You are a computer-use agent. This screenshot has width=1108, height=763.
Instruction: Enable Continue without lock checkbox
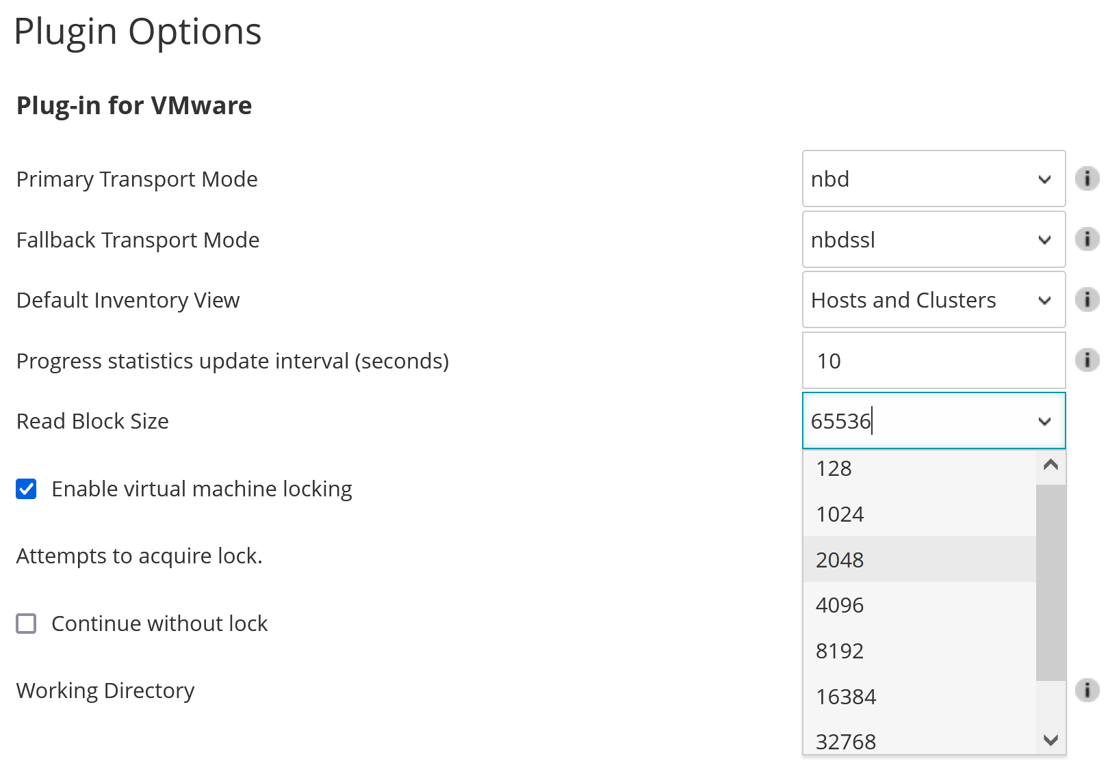click(26, 624)
